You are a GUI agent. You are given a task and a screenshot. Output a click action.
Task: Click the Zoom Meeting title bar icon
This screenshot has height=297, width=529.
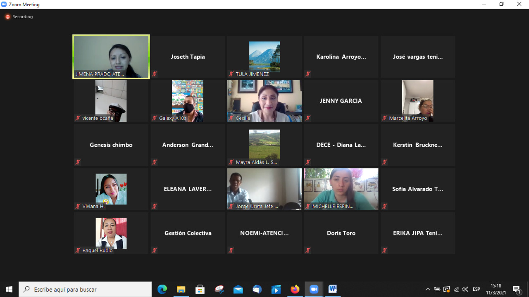tap(4, 5)
